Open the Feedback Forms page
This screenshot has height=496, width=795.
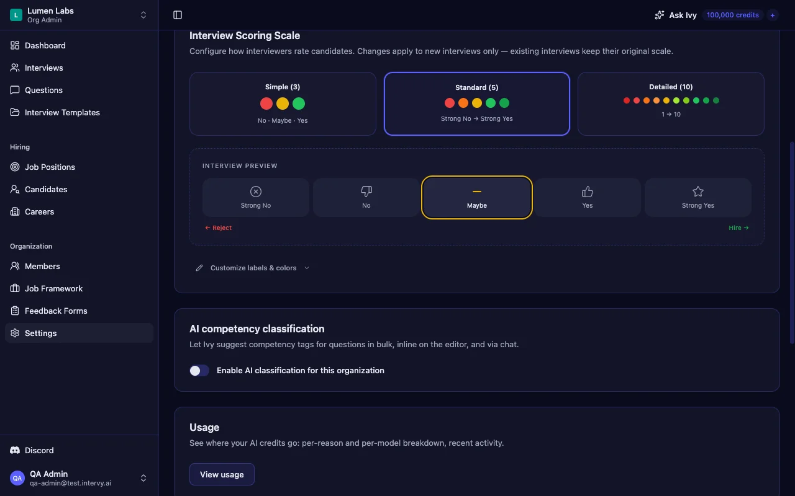point(79,311)
